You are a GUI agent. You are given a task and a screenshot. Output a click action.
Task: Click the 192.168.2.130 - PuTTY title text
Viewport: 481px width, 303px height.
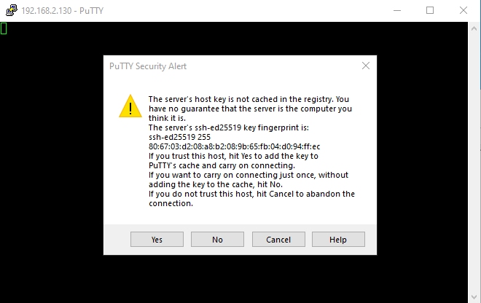(62, 11)
